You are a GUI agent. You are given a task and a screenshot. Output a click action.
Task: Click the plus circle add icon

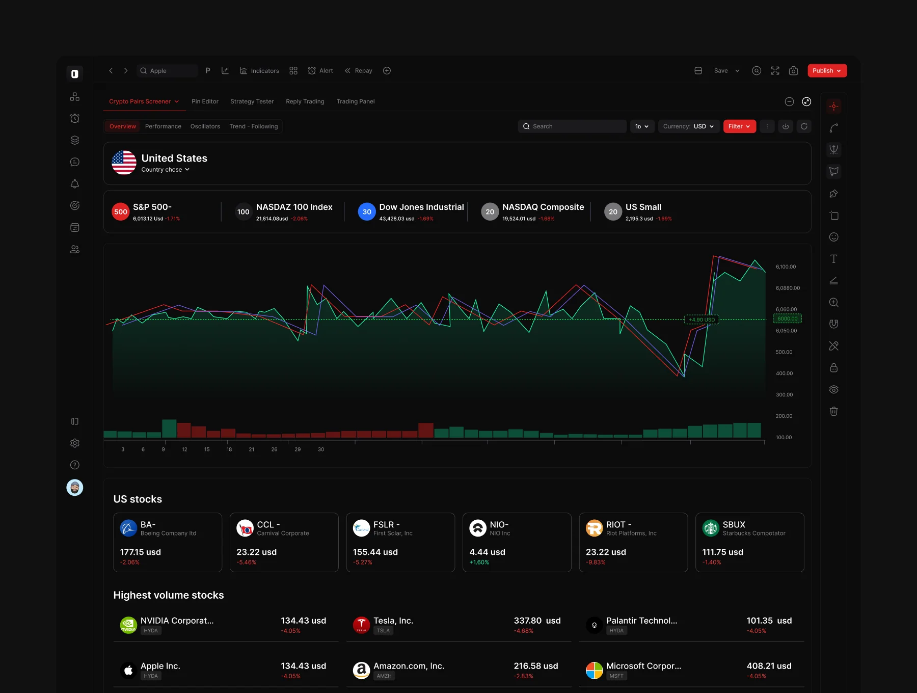pos(387,71)
